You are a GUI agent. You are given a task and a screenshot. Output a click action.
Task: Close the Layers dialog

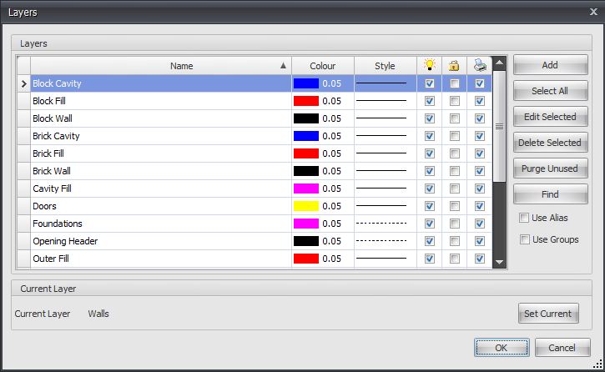593,12
